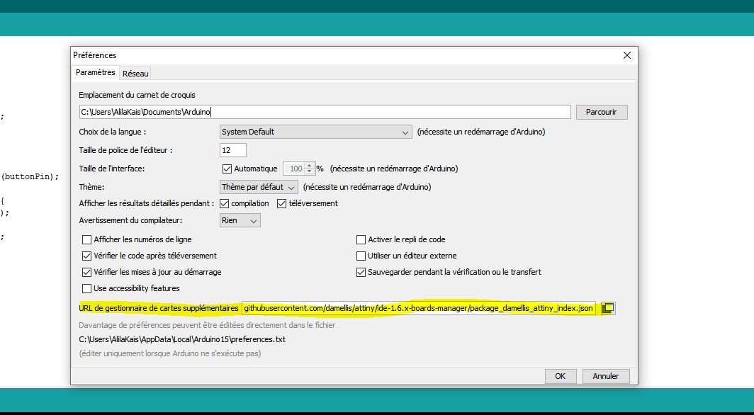Toggle the Automatique interface scale checkbox
The height and width of the screenshot is (415, 754).
(227, 169)
